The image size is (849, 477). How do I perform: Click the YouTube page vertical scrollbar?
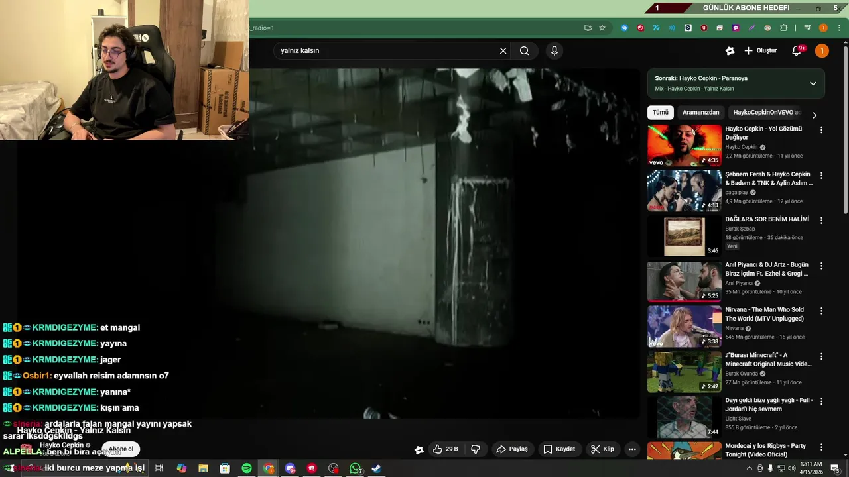845,129
